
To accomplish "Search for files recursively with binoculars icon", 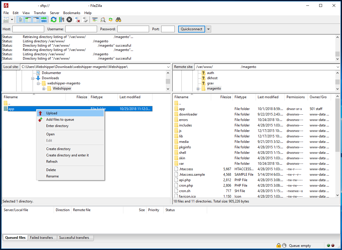I will [119, 19].
